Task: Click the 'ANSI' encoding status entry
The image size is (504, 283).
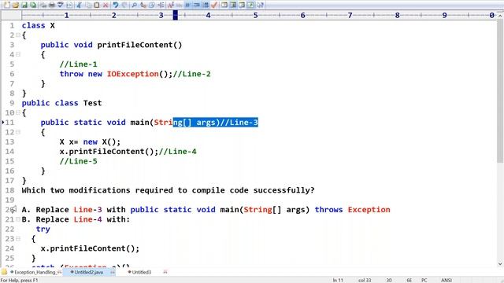Action: [447, 280]
